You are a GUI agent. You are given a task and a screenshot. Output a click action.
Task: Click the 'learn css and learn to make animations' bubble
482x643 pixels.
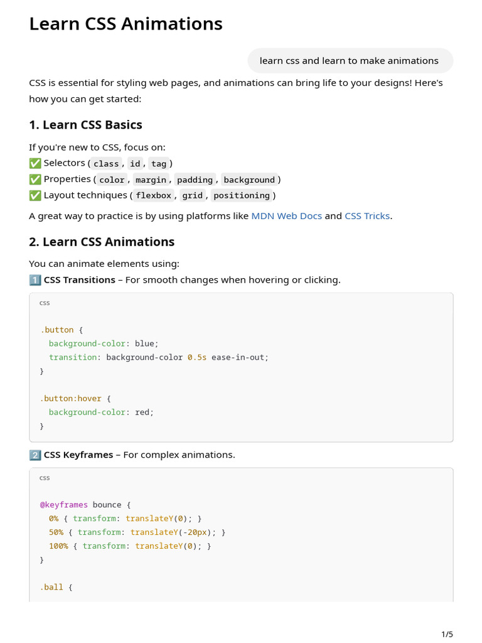click(349, 61)
